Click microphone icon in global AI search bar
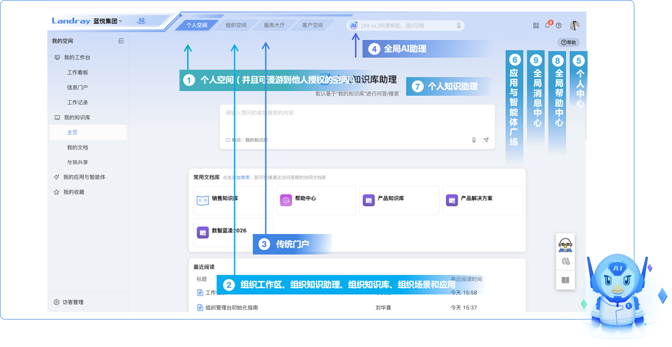The height and width of the screenshot is (347, 672). pos(459,25)
